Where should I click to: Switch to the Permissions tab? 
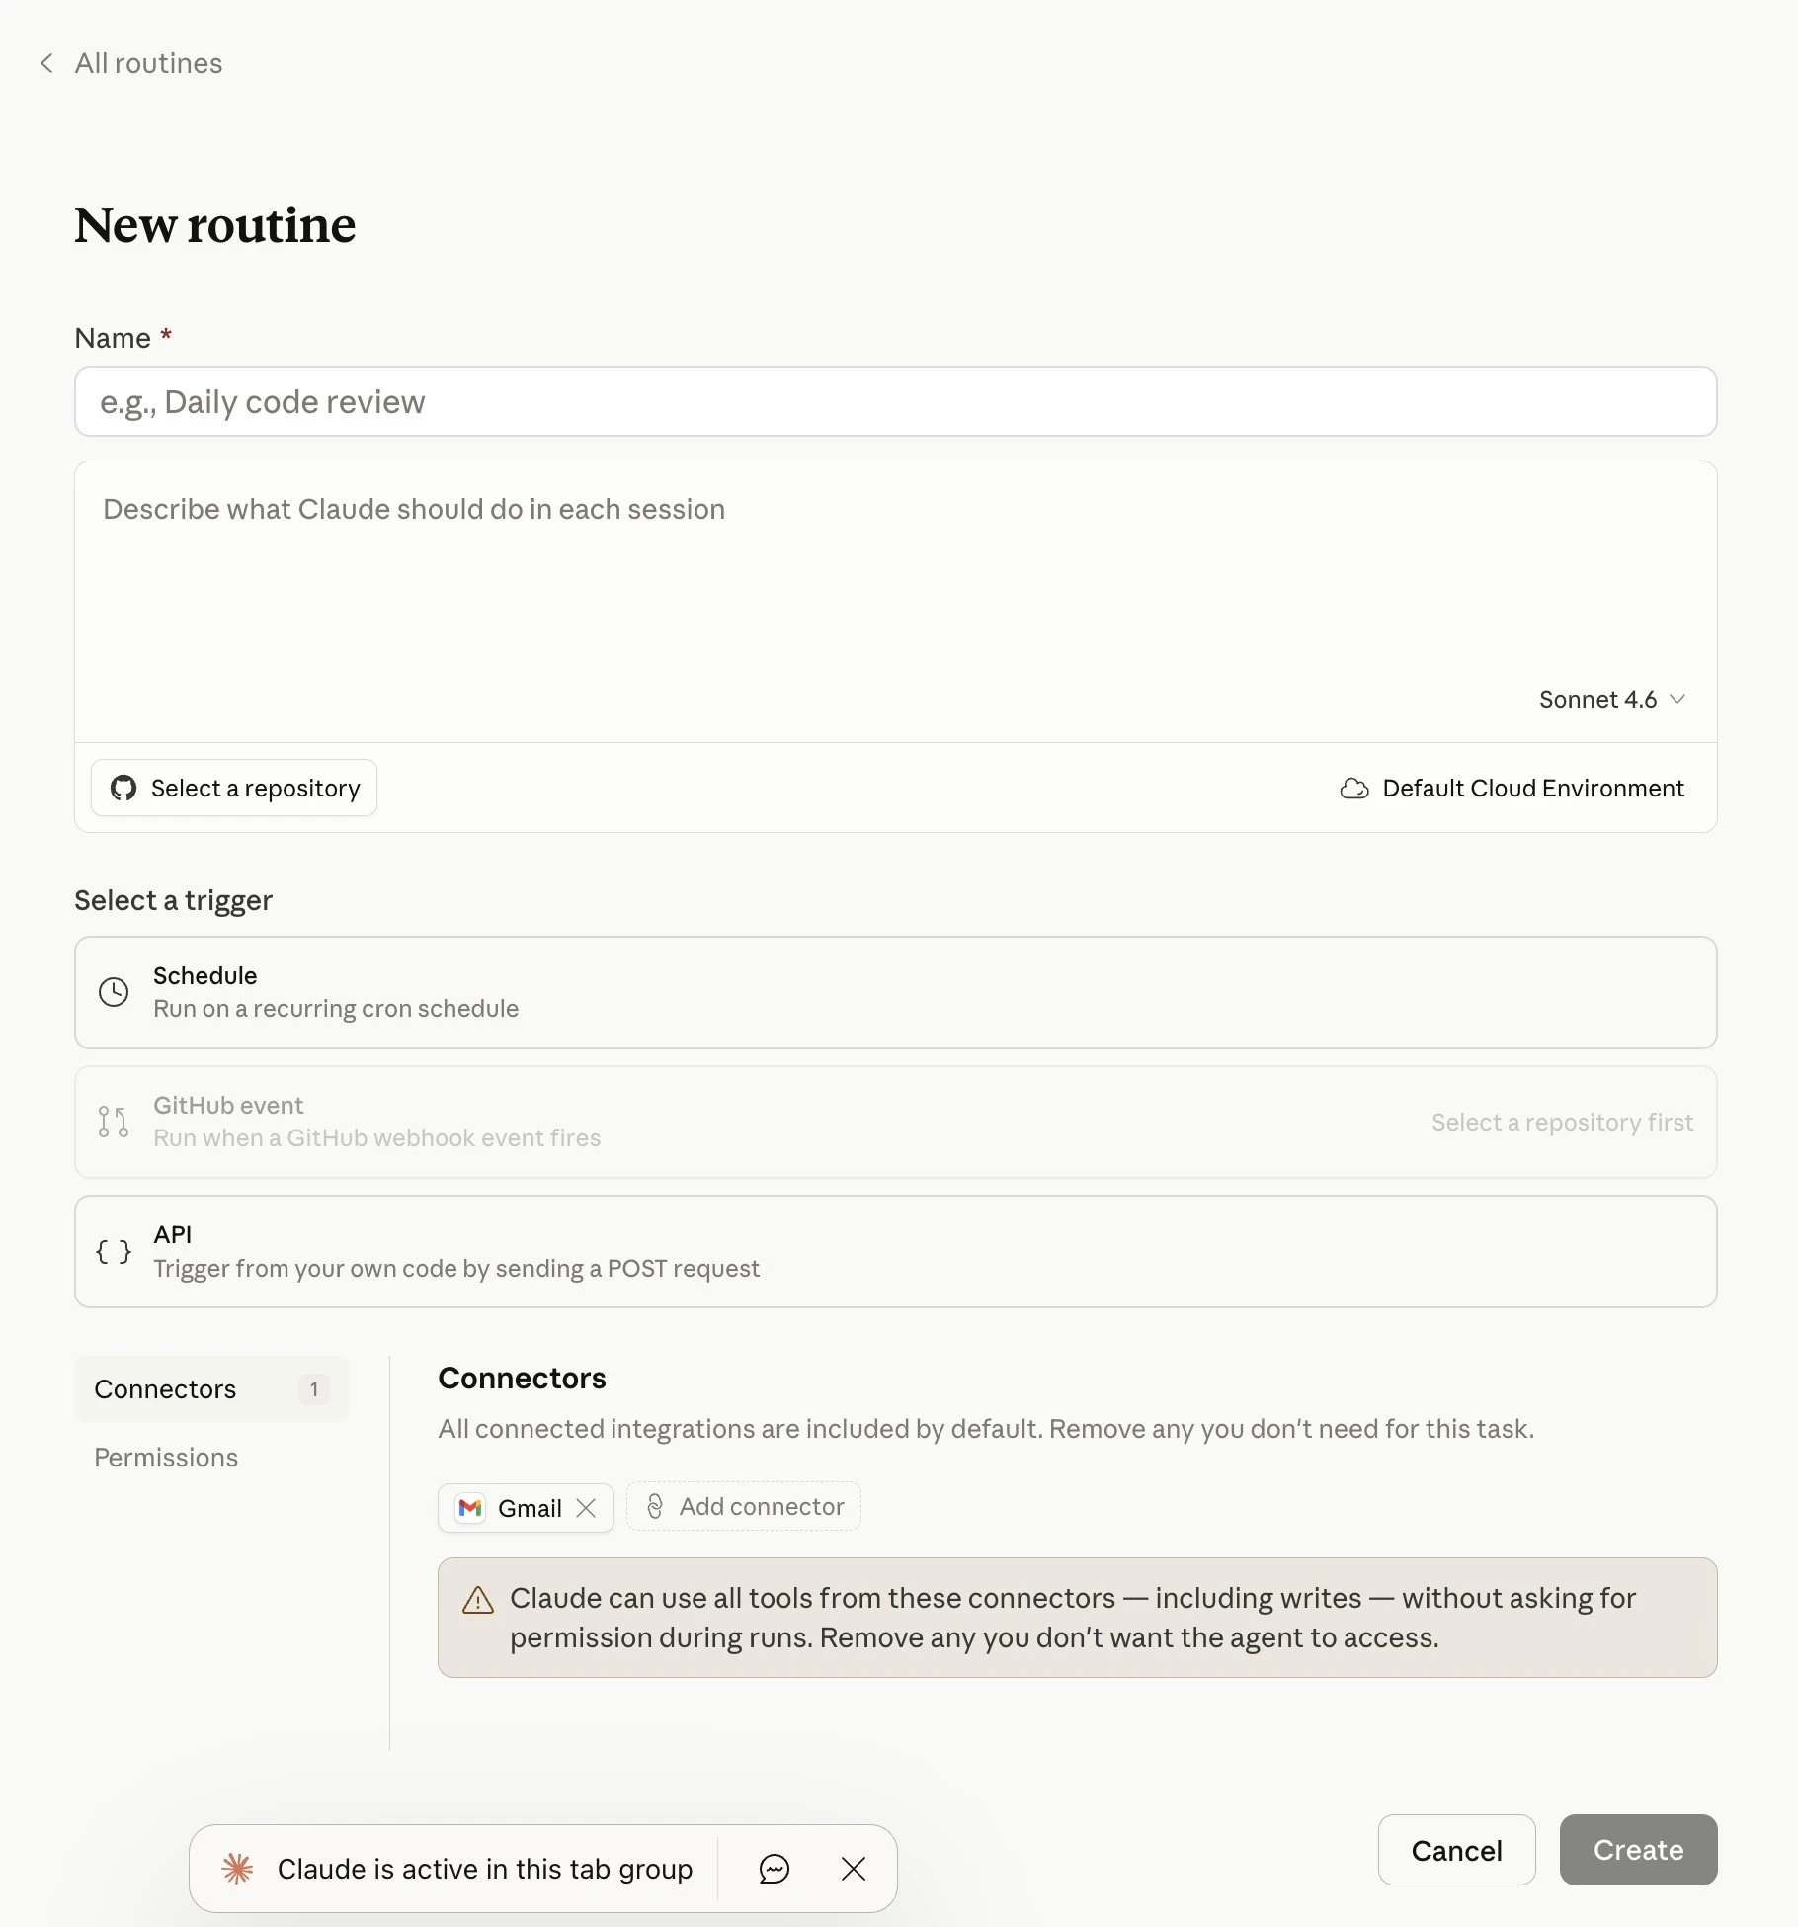coord(165,1458)
